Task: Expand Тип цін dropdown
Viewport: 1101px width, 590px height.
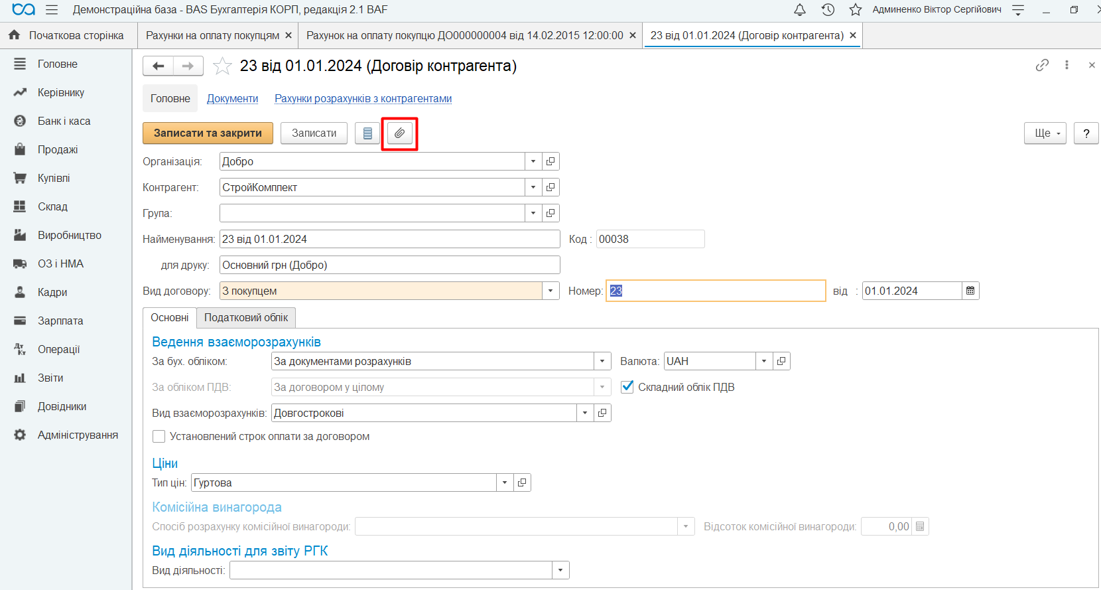Action: coord(505,482)
